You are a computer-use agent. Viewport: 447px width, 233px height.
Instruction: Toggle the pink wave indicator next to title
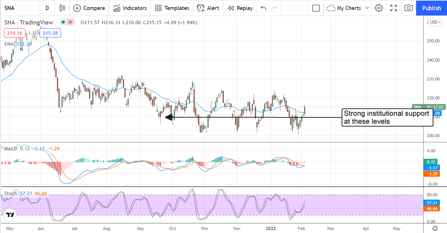click(x=70, y=22)
